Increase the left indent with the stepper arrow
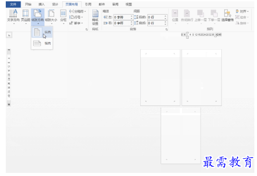This screenshot has width=257, height=176. pyautogui.click(x=131, y=16)
